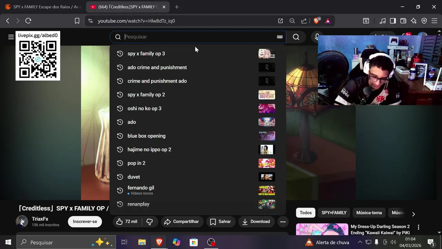The width and height of the screenshot is (442, 249).
Task: Open the Brave Wallet icon
Action: coord(403,21)
